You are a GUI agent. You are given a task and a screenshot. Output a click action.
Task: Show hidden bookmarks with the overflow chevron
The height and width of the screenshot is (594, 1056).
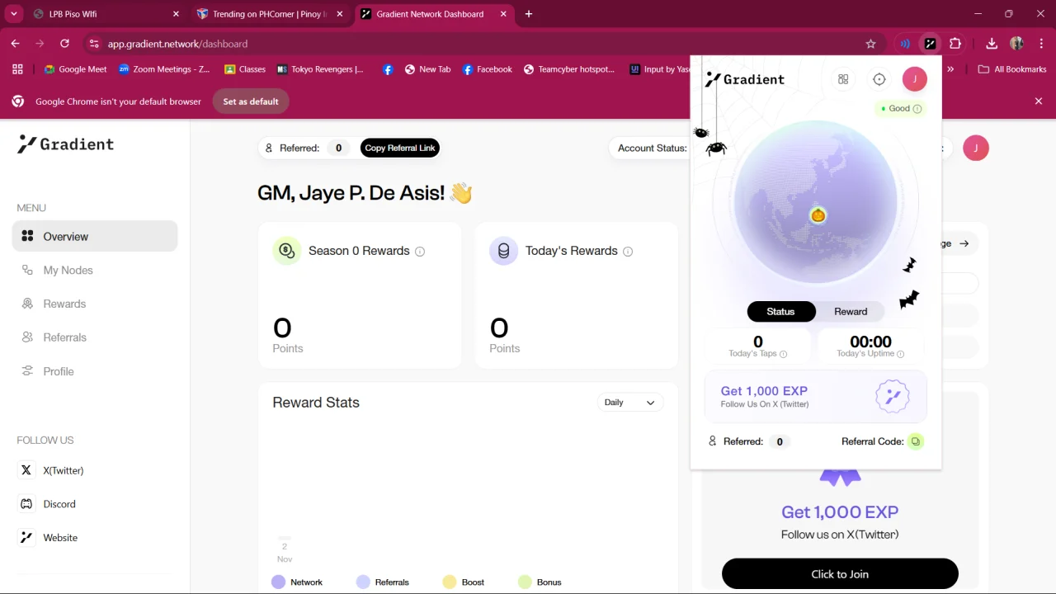pos(950,69)
